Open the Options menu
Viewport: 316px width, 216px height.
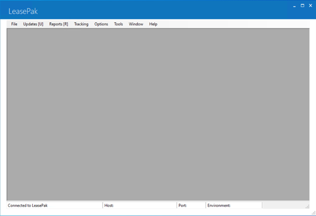pos(101,24)
